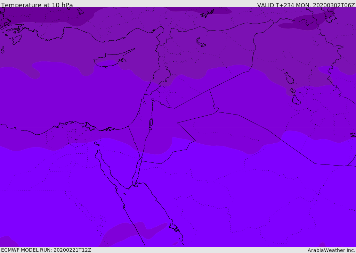
Task: Open the ArabiaWeather Inc. credit text
Action: pyautogui.click(x=331, y=250)
